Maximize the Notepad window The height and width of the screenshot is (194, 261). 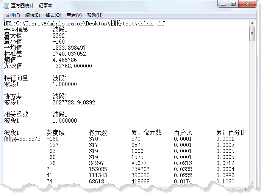[234, 4]
